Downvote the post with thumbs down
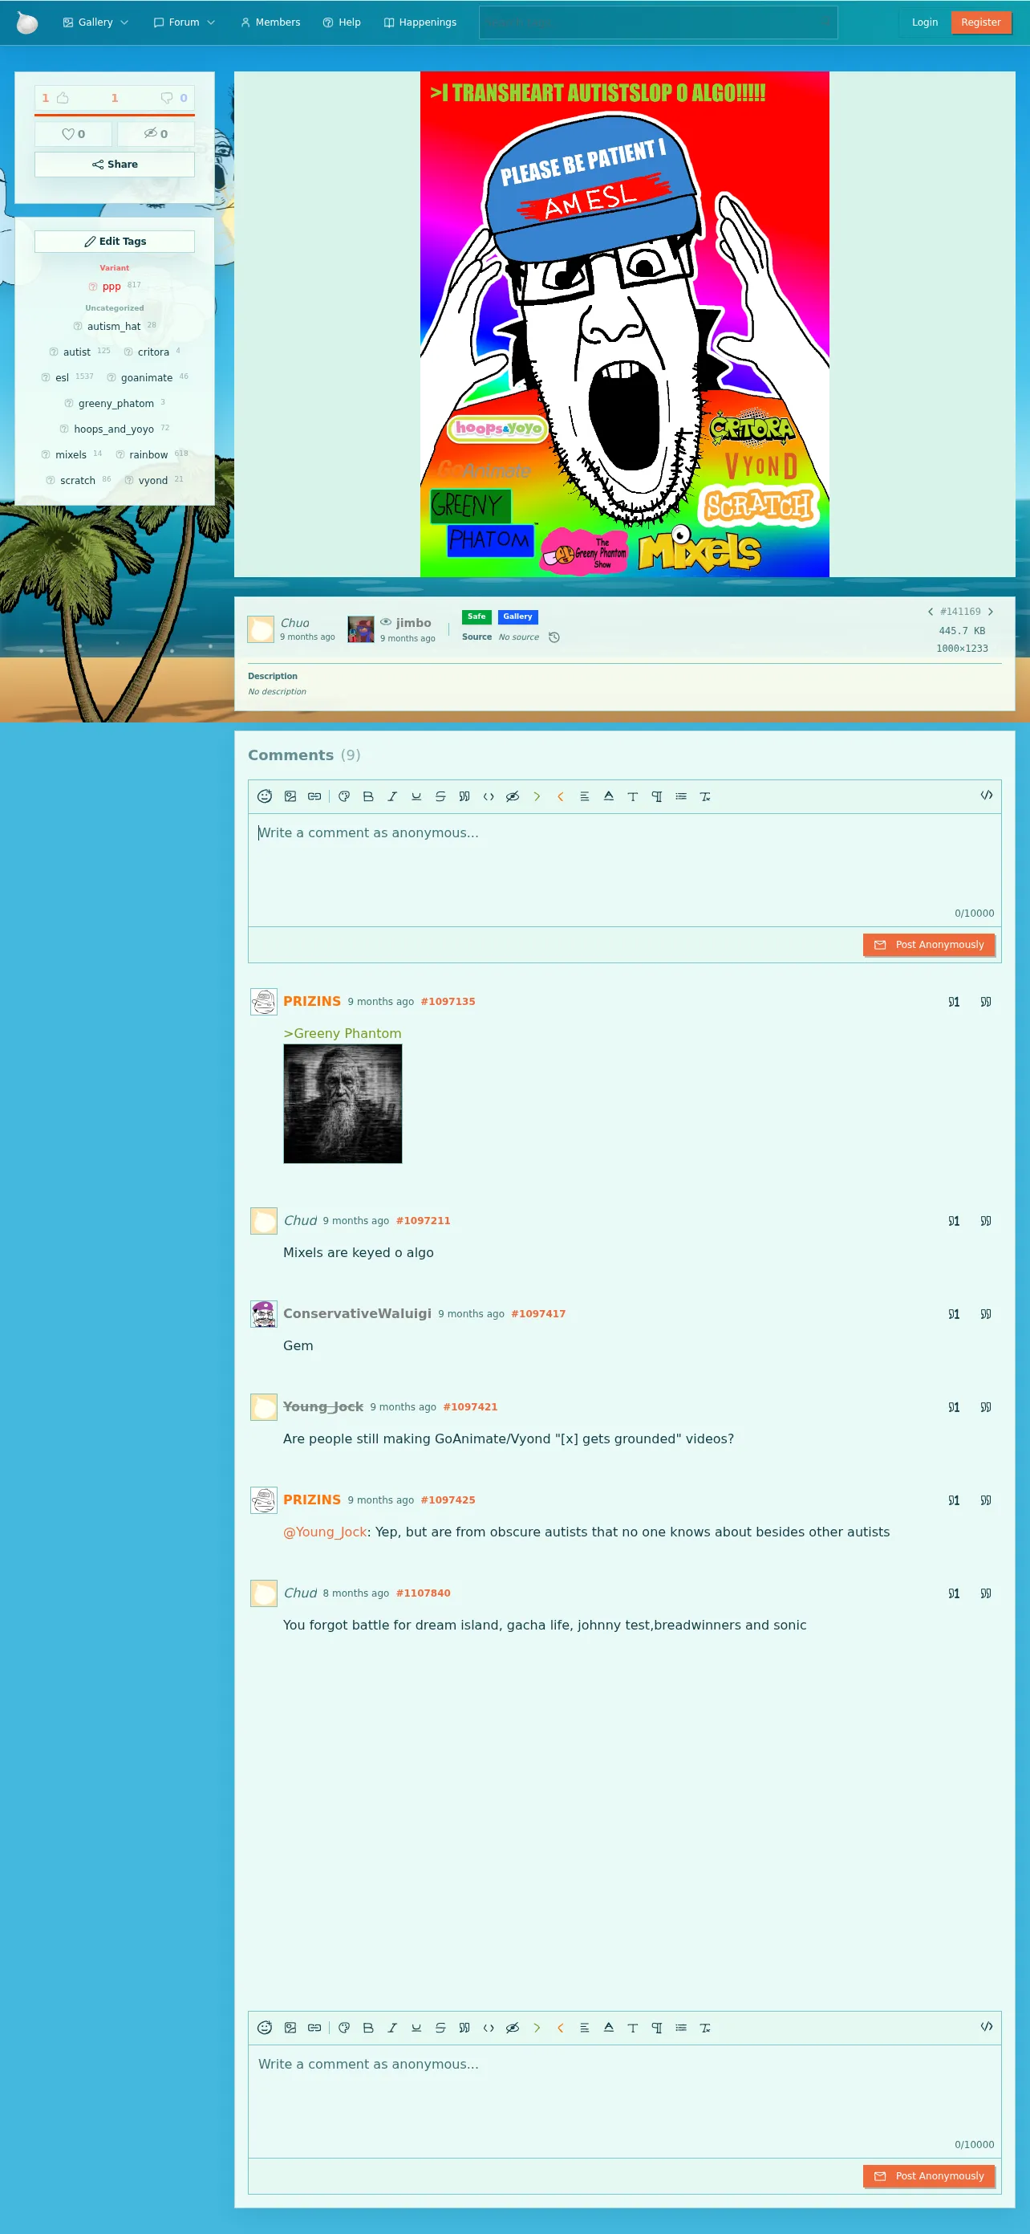Viewport: 1030px width, 2234px height. [x=167, y=98]
